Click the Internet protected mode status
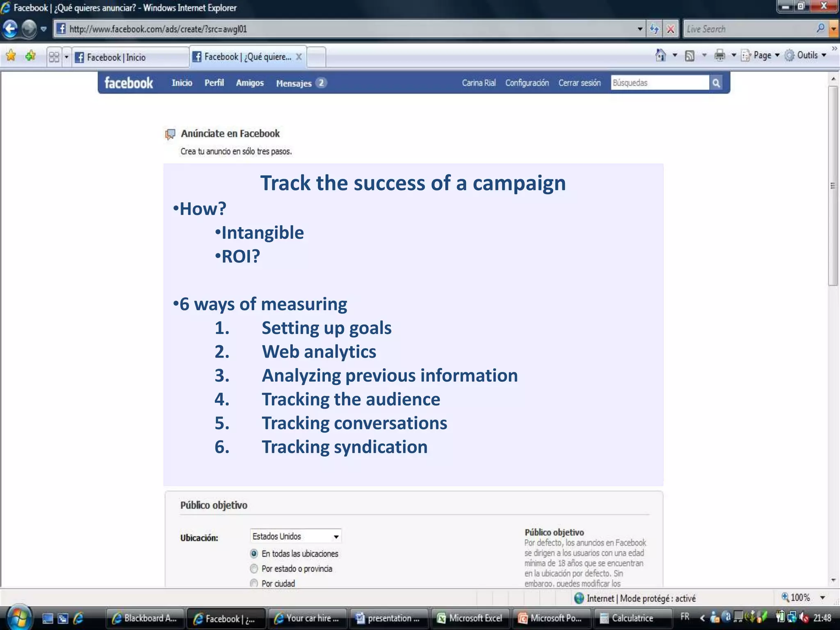 635,598
